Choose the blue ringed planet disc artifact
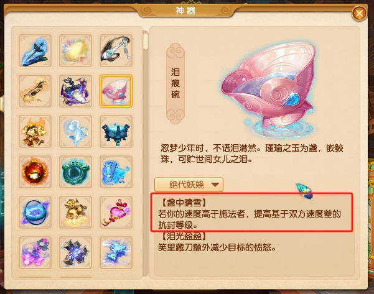Screen dimensions: 374x294 click(35, 213)
